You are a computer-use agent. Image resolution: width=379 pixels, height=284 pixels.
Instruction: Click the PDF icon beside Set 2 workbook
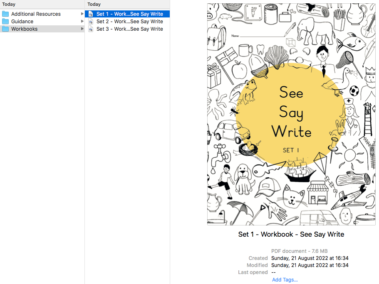pyautogui.click(x=90, y=21)
